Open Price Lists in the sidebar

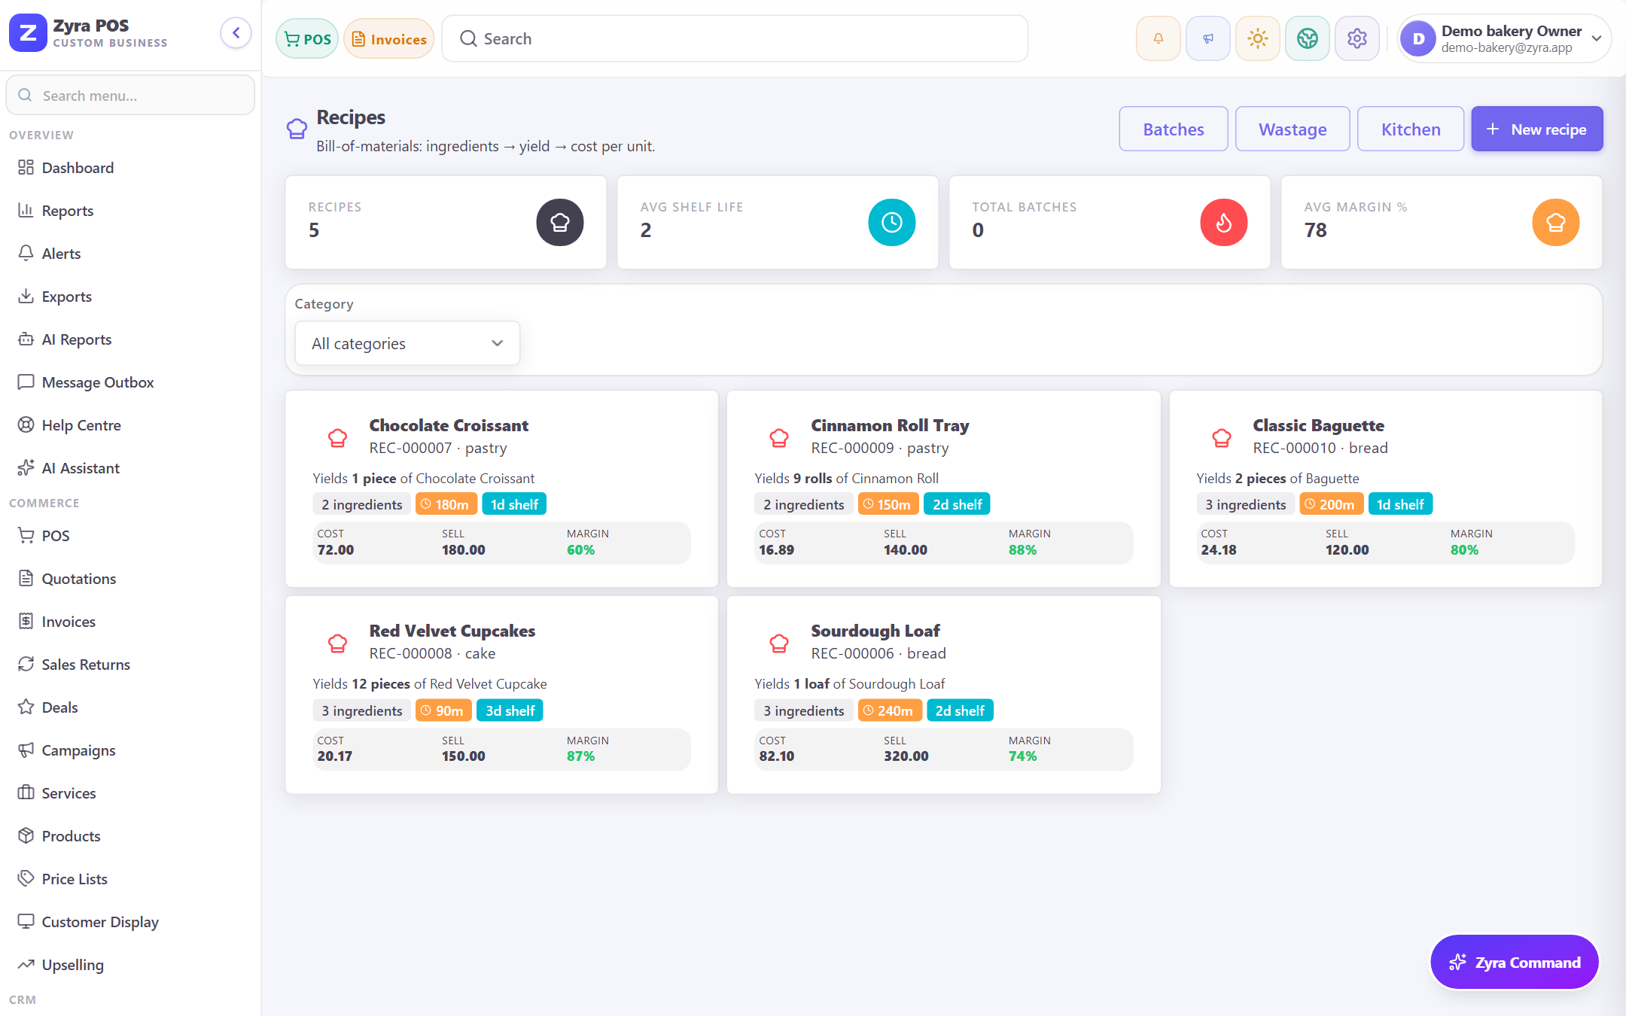[130, 879]
